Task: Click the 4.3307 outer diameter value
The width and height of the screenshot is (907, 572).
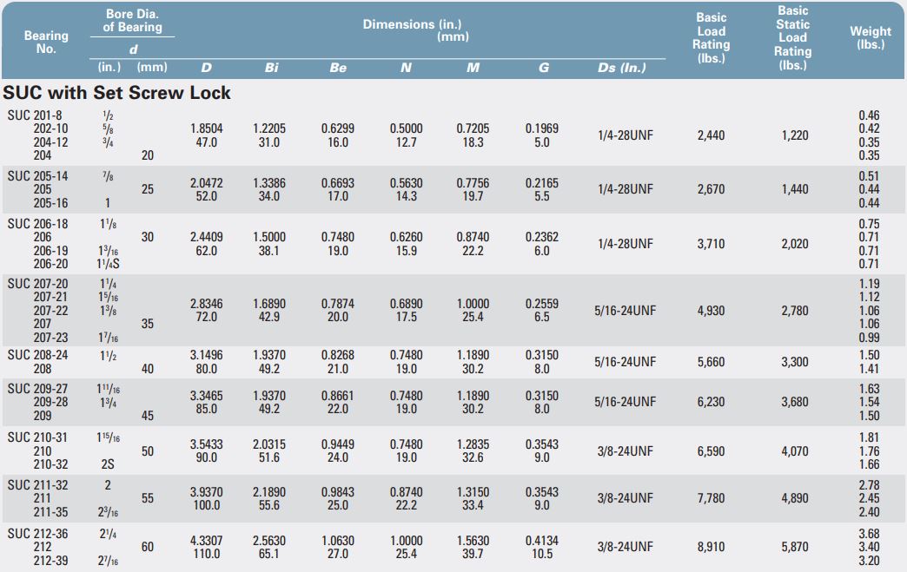Action: coord(206,540)
